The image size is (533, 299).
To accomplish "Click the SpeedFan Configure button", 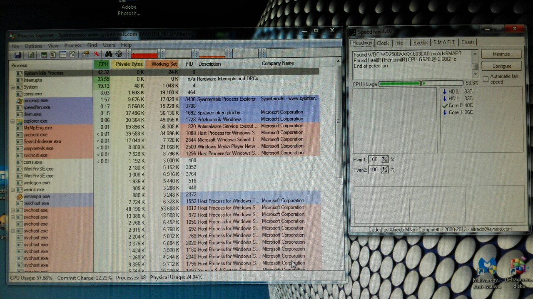I will pos(502,66).
